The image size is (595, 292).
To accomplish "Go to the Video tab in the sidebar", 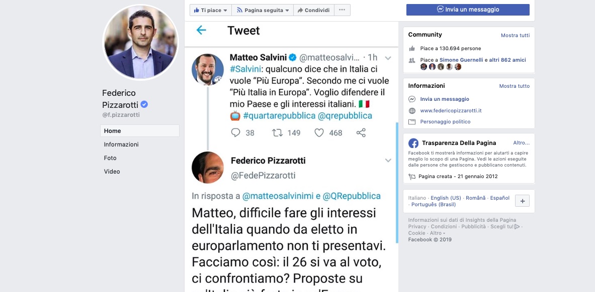I will click(112, 172).
